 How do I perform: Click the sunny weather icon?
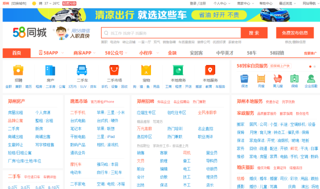coord(34,3)
